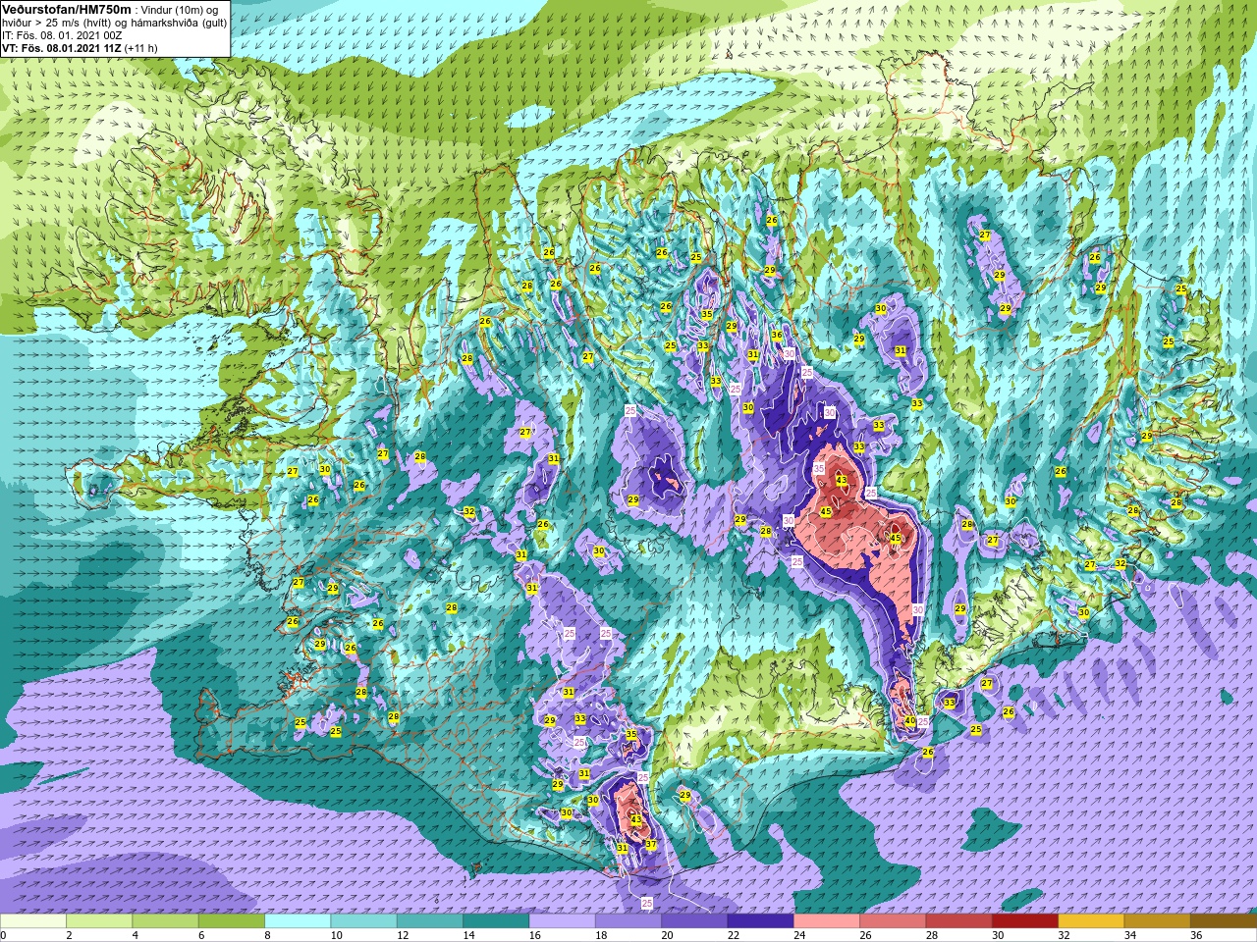This screenshot has height=942, width=1257.
Task: Select the salmon 26–28 m/s legend swatch
Action: (893, 921)
